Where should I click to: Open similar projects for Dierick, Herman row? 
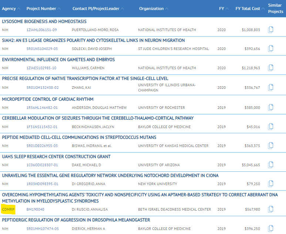(270, 228)
